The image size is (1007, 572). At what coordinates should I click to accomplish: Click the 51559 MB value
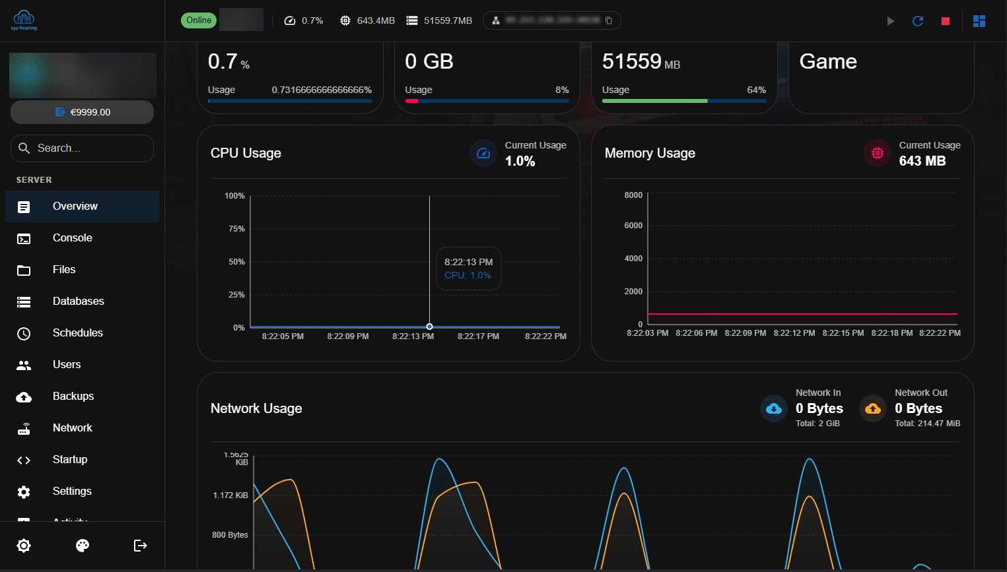[641, 61]
